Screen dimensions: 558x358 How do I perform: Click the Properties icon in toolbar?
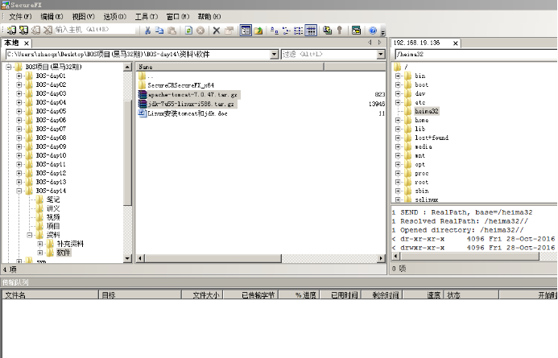[x=229, y=31]
